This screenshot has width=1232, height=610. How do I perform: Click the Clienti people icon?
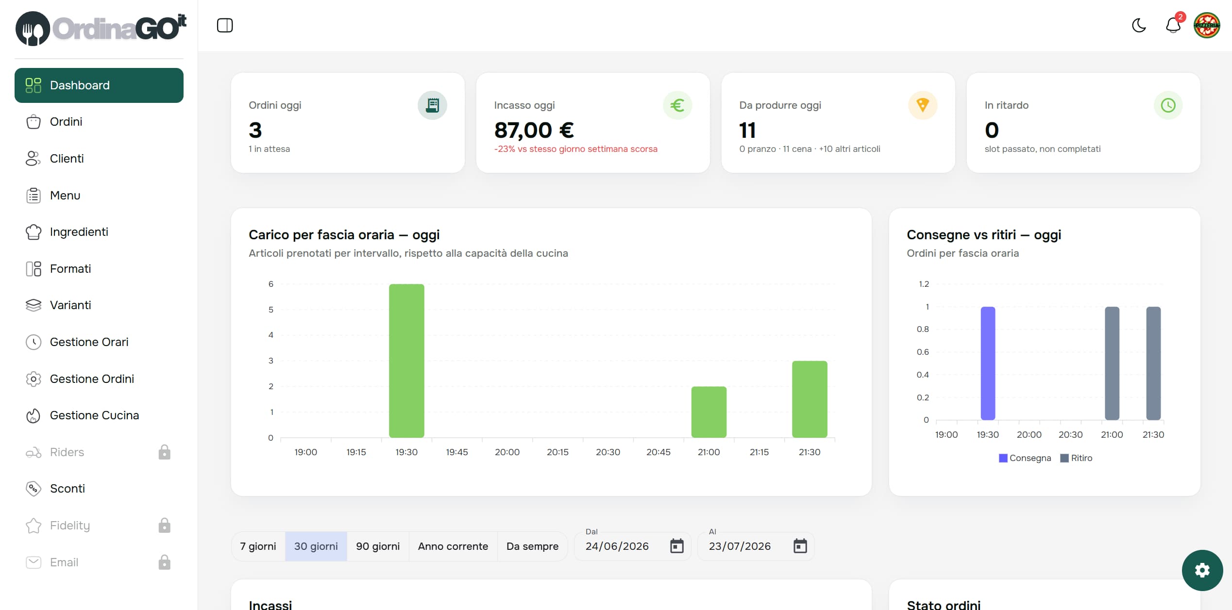(x=34, y=159)
